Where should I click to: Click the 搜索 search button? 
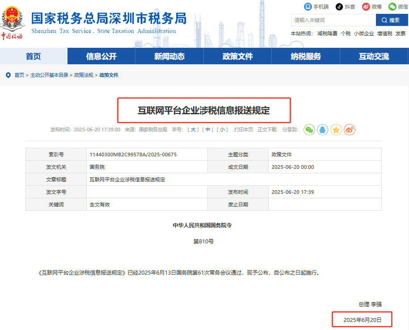tap(391, 20)
